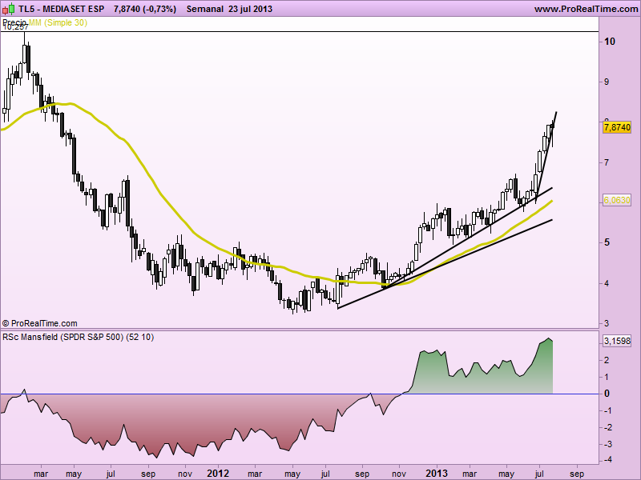Click the Precio indicator label
Screen dimensions: 641x480
coord(14,22)
